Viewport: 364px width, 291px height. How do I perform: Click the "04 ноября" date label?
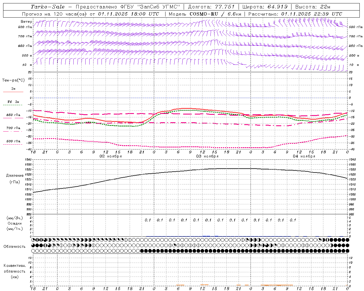(304, 156)
